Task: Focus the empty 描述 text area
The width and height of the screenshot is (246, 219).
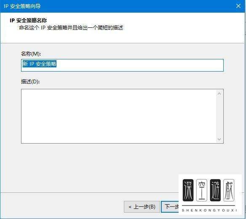Action: pos(119,116)
